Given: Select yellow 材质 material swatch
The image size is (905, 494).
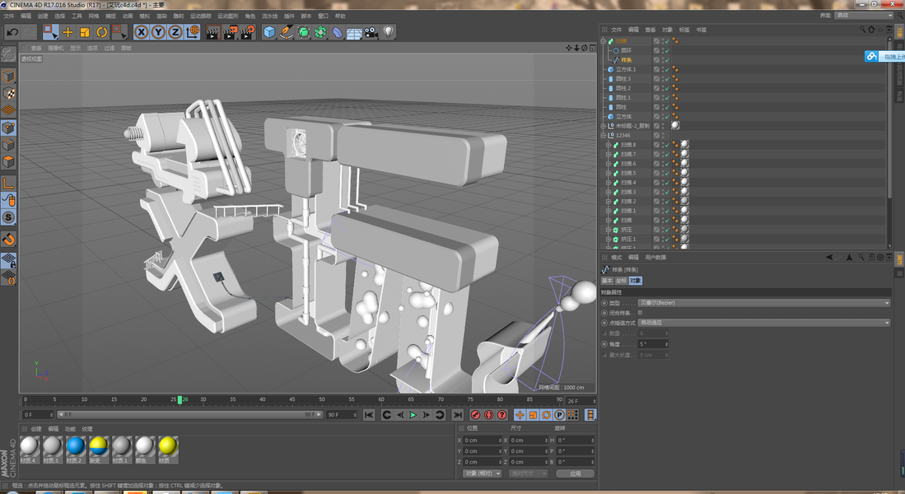Looking at the screenshot, I should pyautogui.click(x=167, y=450).
